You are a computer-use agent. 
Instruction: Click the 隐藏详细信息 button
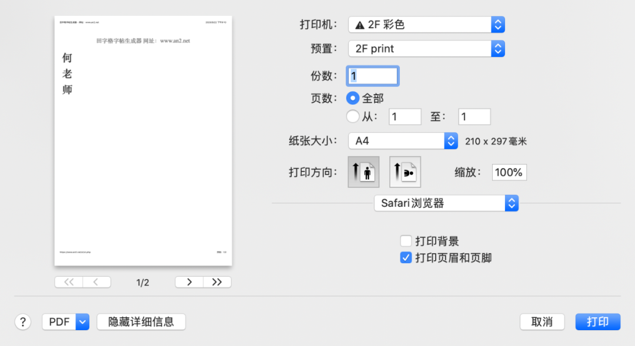click(x=141, y=321)
